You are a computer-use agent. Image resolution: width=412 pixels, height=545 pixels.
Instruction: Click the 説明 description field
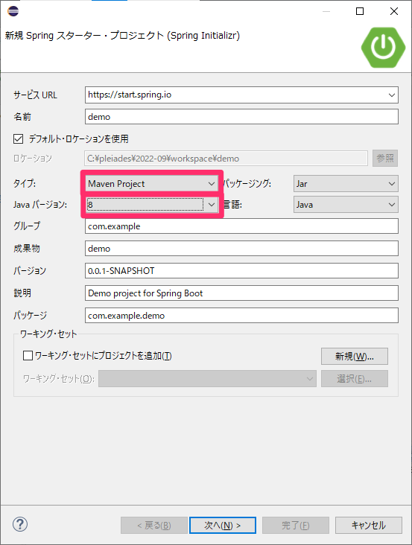[x=241, y=293]
